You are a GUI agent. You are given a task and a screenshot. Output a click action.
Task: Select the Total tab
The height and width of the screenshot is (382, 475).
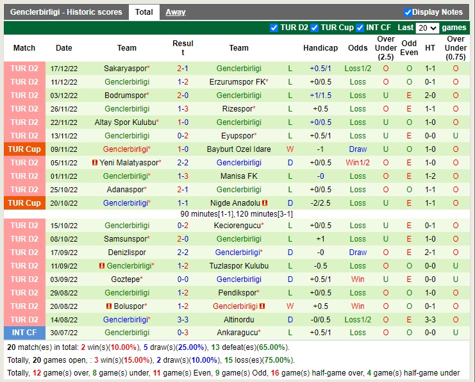coord(144,12)
